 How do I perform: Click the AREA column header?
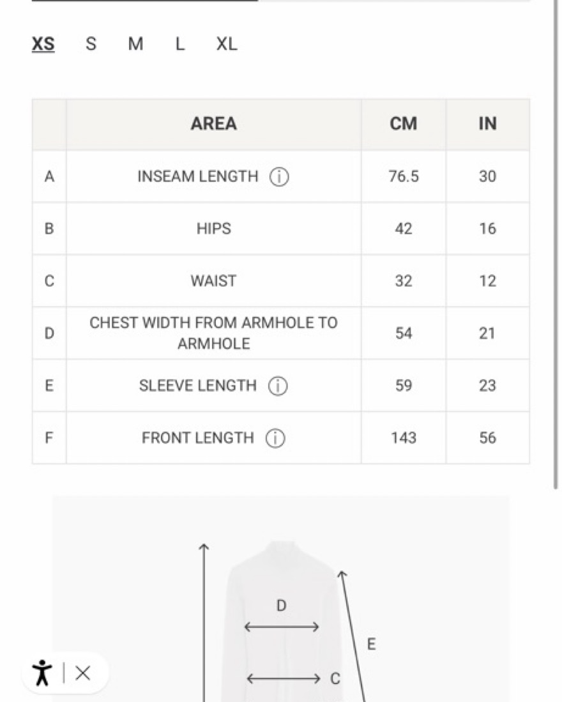(214, 124)
